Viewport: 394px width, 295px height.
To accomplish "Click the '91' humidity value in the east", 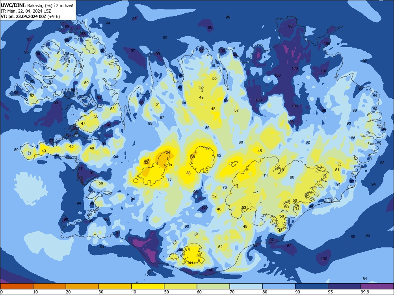I will click(338, 184).
